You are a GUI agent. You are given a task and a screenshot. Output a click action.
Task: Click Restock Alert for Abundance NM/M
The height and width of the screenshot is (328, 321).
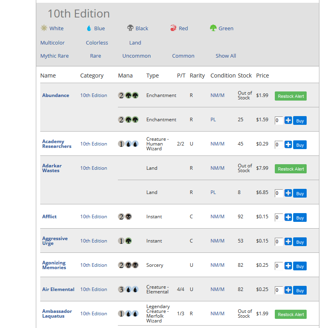pyautogui.click(x=290, y=96)
